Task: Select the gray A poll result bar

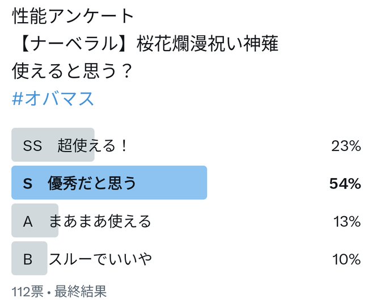Action: pyautogui.click(x=35, y=221)
